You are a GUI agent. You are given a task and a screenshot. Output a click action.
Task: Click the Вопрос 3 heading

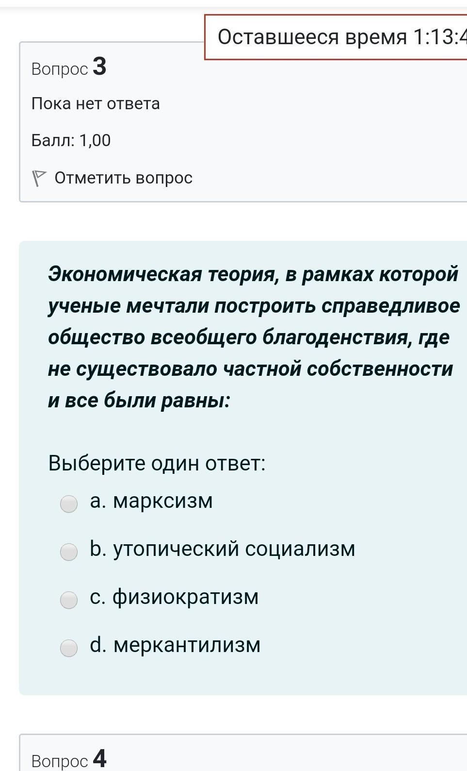[x=69, y=67]
